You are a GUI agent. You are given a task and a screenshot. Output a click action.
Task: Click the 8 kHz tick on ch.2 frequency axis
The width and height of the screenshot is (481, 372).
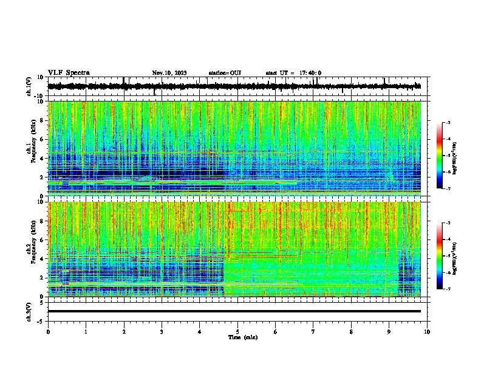pyautogui.click(x=42, y=221)
